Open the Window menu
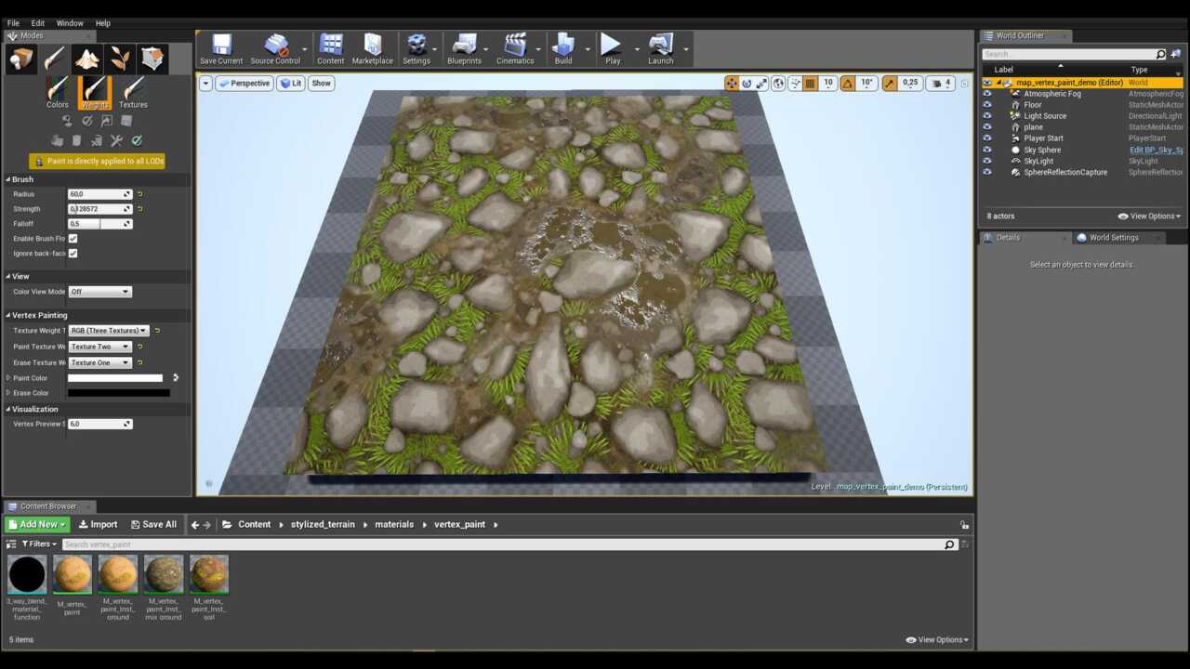The width and height of the screenshot is (1190, 669). click(x=70, y=23)
